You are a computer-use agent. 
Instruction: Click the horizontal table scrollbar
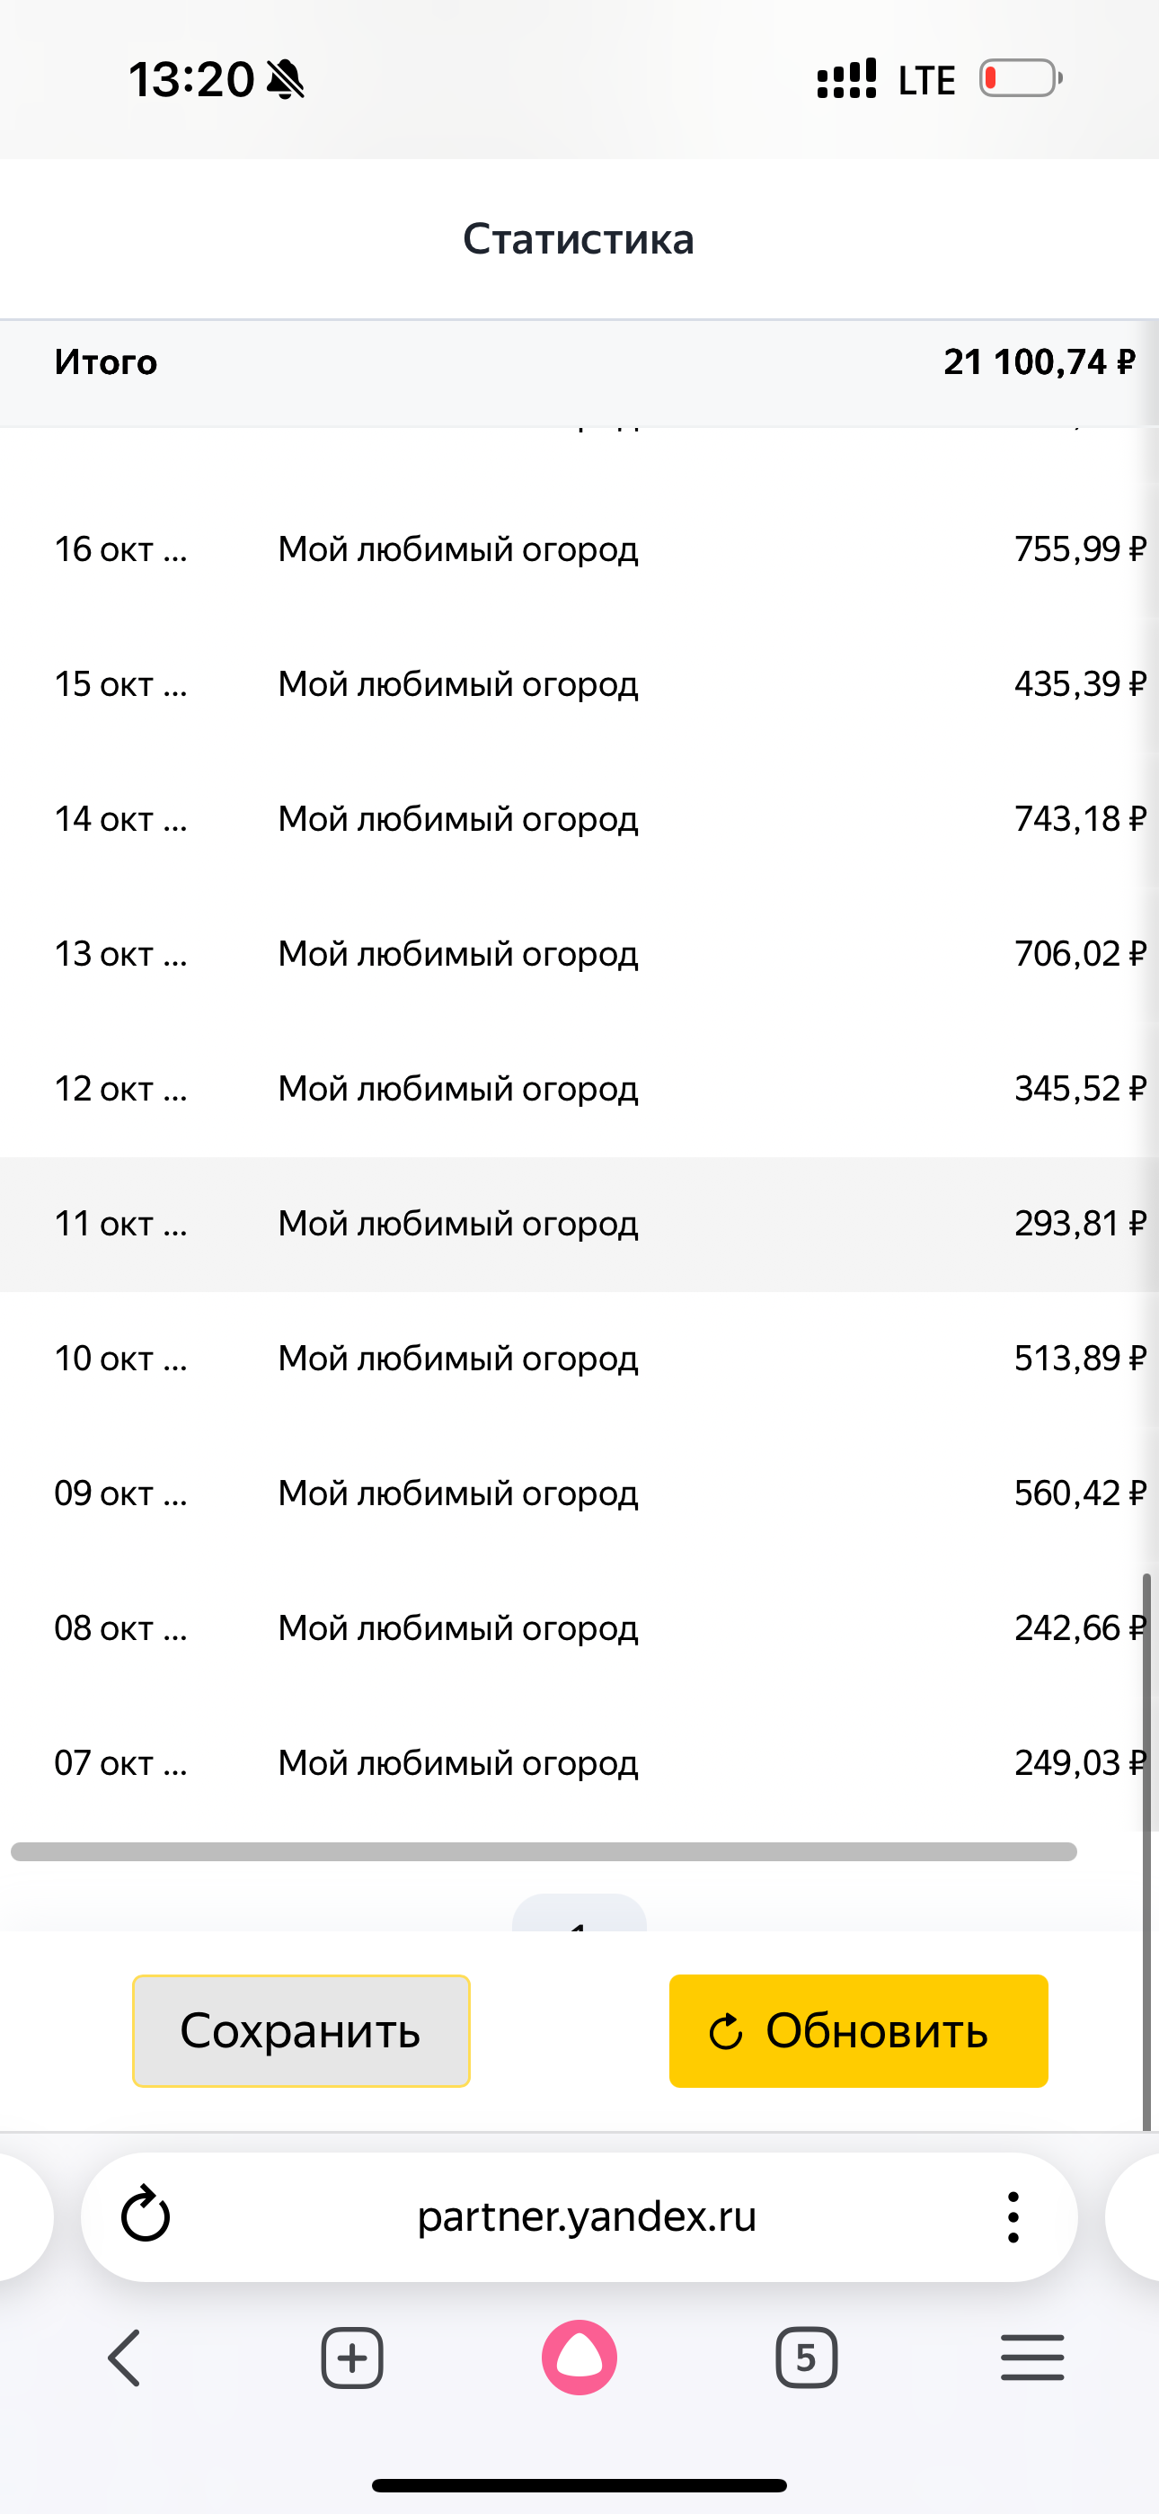[x=544, y=1851]
